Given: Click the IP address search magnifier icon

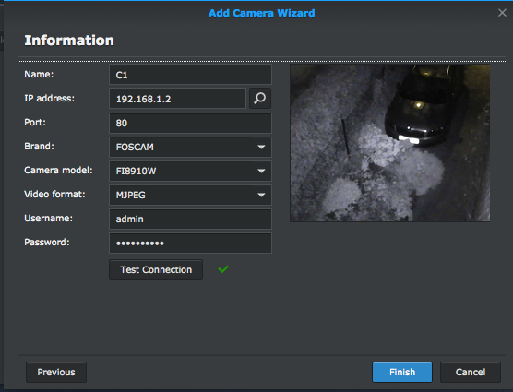Looking at the screenshot, I should pos(260,99).
